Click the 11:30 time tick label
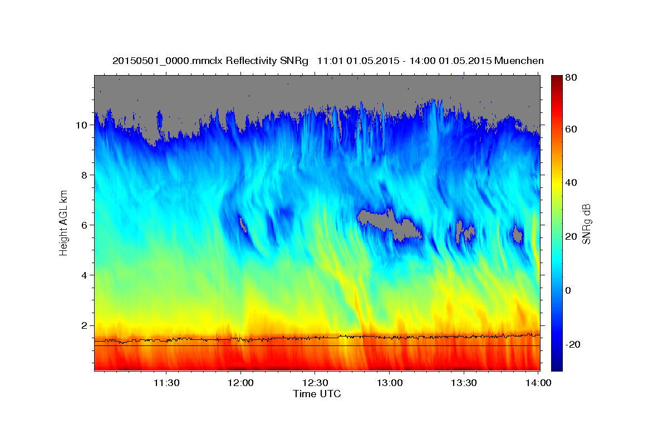 (x=166, y=383)
